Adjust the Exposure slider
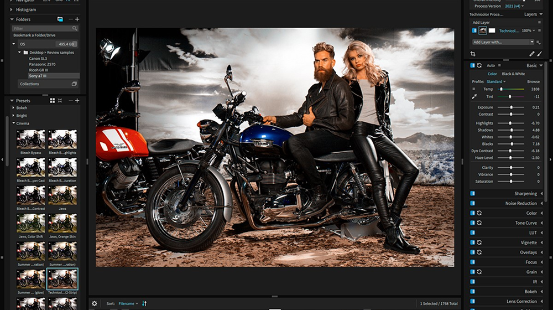 (511, 107)
